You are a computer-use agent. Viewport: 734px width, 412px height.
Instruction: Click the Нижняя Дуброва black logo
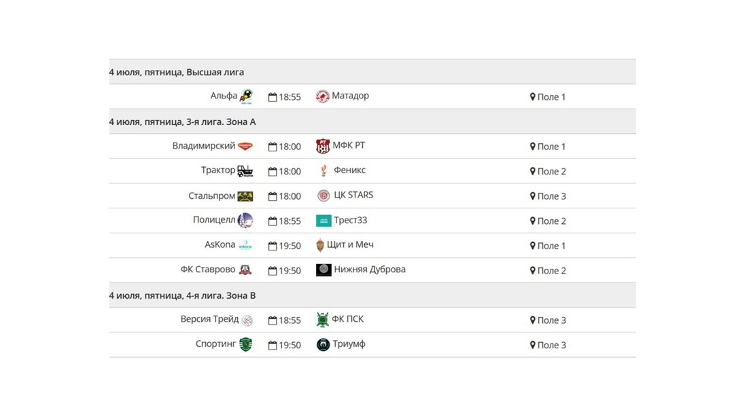(x=324, y=270)
